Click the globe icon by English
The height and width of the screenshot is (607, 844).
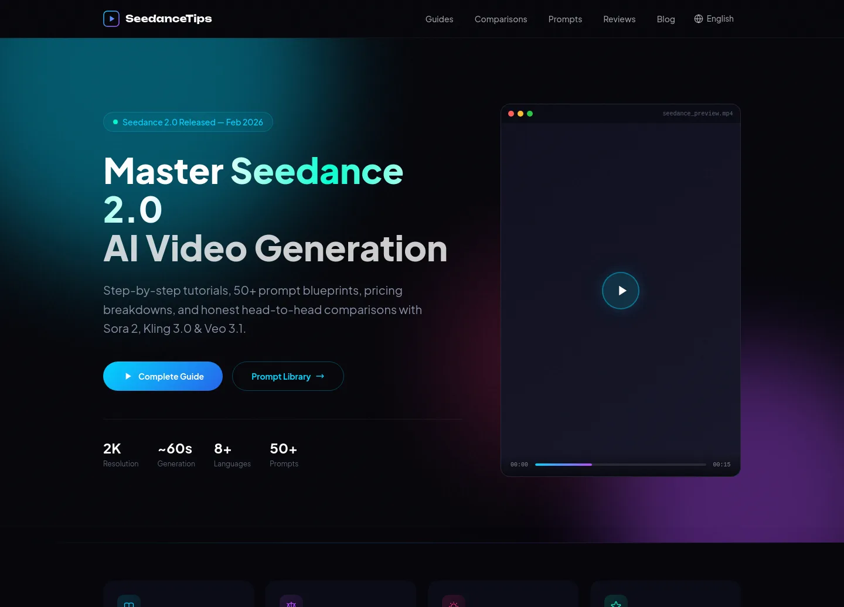click(x=699, y=19)
